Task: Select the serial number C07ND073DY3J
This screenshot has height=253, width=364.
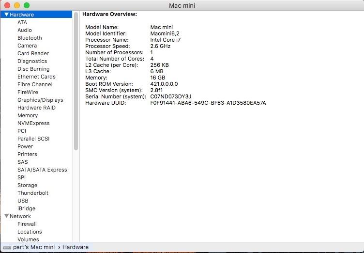Action: (x=171, y=96)
